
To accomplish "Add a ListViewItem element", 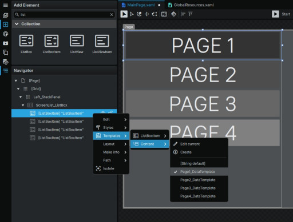I will [102, 44].
